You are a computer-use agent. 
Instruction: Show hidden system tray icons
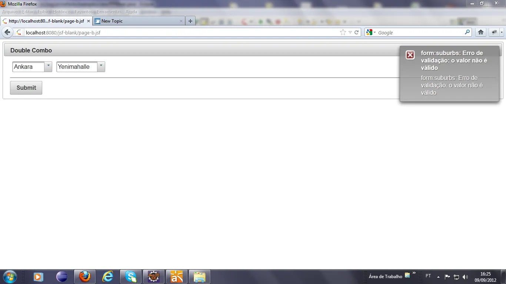[x=438, y=277]
